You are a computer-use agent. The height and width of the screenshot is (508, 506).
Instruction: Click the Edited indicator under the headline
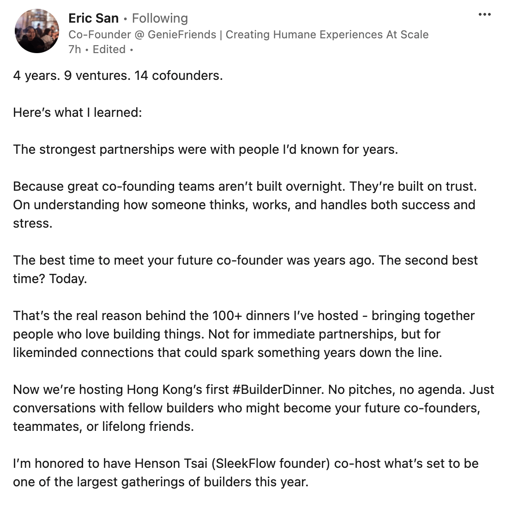click(x=109, y=49)
